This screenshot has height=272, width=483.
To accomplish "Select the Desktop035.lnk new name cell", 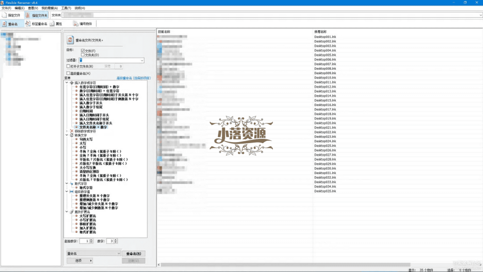I will (x=325, y=191).
